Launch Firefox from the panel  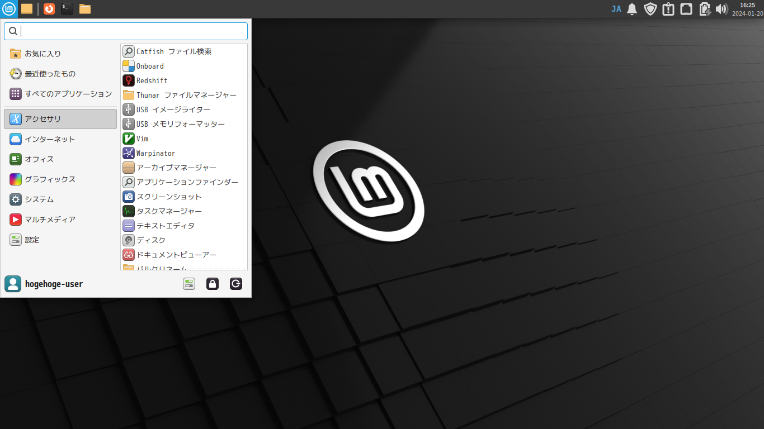49,8
